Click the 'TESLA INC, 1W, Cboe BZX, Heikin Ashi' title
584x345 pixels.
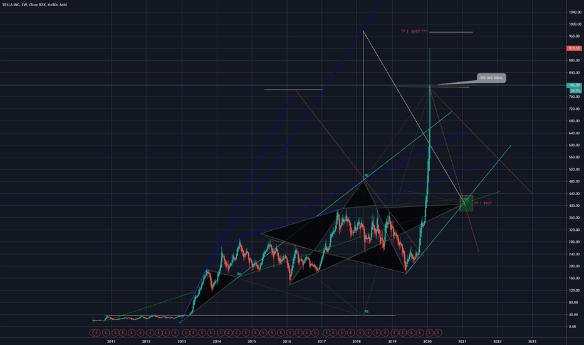(34, 5)
